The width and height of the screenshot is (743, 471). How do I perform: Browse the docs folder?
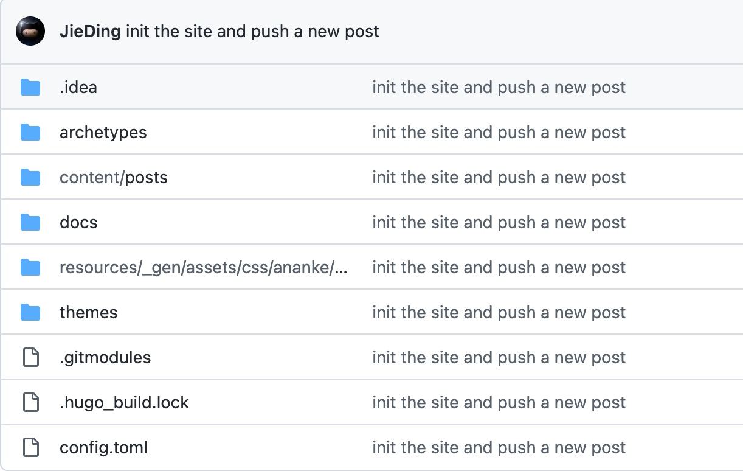pos(78,223)
